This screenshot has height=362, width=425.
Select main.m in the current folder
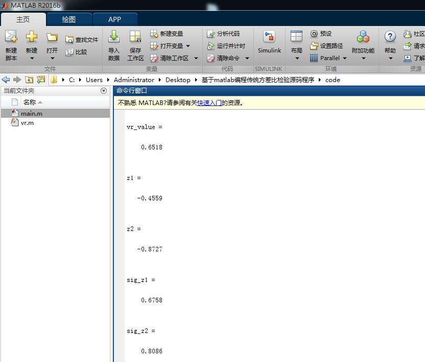(x=55, y=113)
